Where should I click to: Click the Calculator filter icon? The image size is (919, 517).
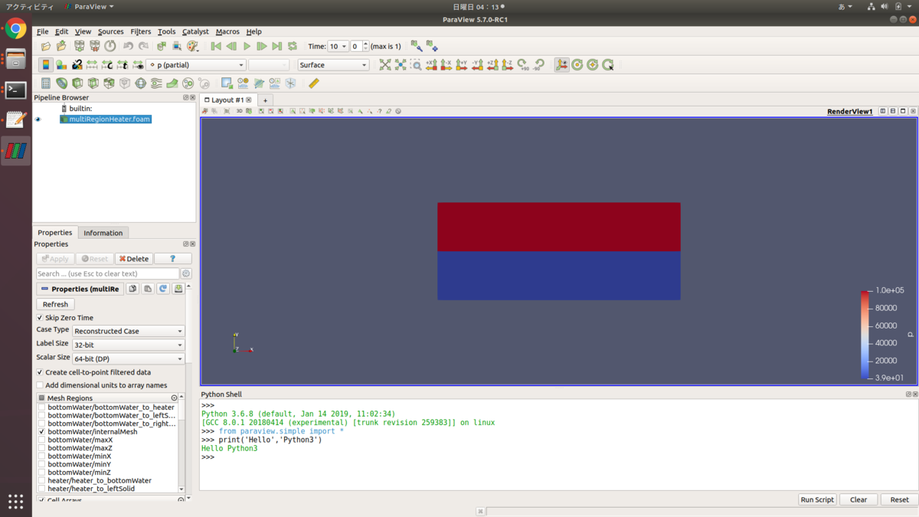pos(46,83)
